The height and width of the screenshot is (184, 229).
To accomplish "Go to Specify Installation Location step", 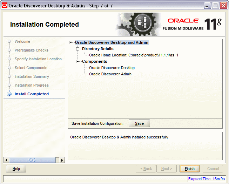I will coord(38,59).
